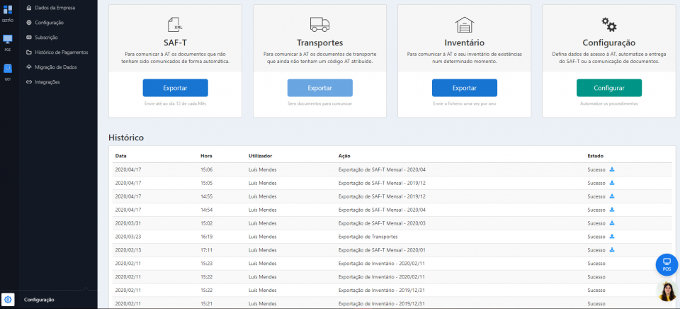Open the support chat avatar

pos(667,291)
